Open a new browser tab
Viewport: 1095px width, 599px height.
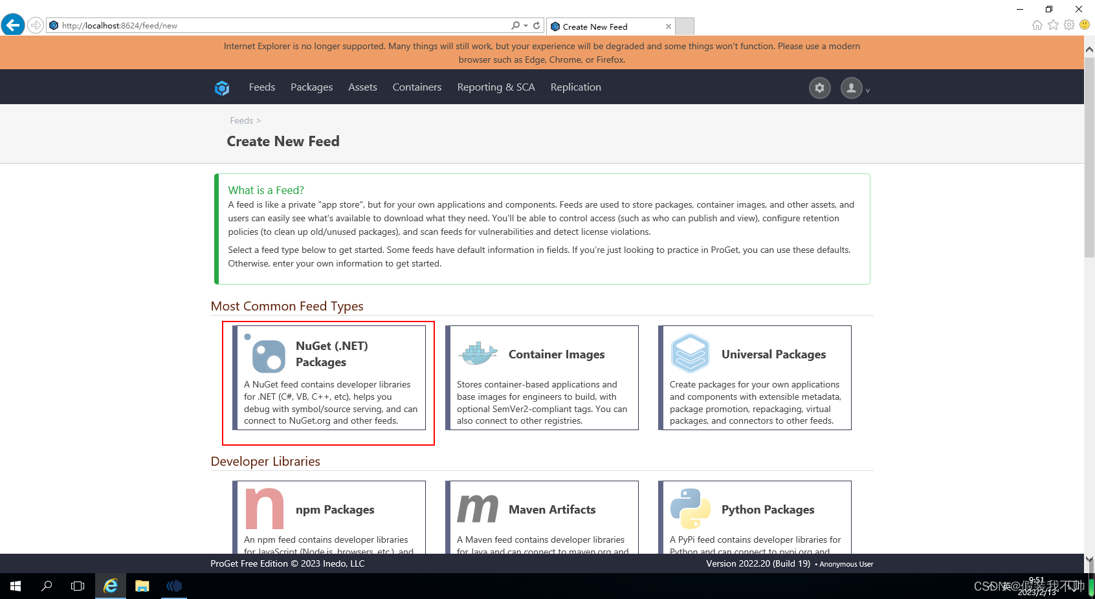tap(685, 27)
